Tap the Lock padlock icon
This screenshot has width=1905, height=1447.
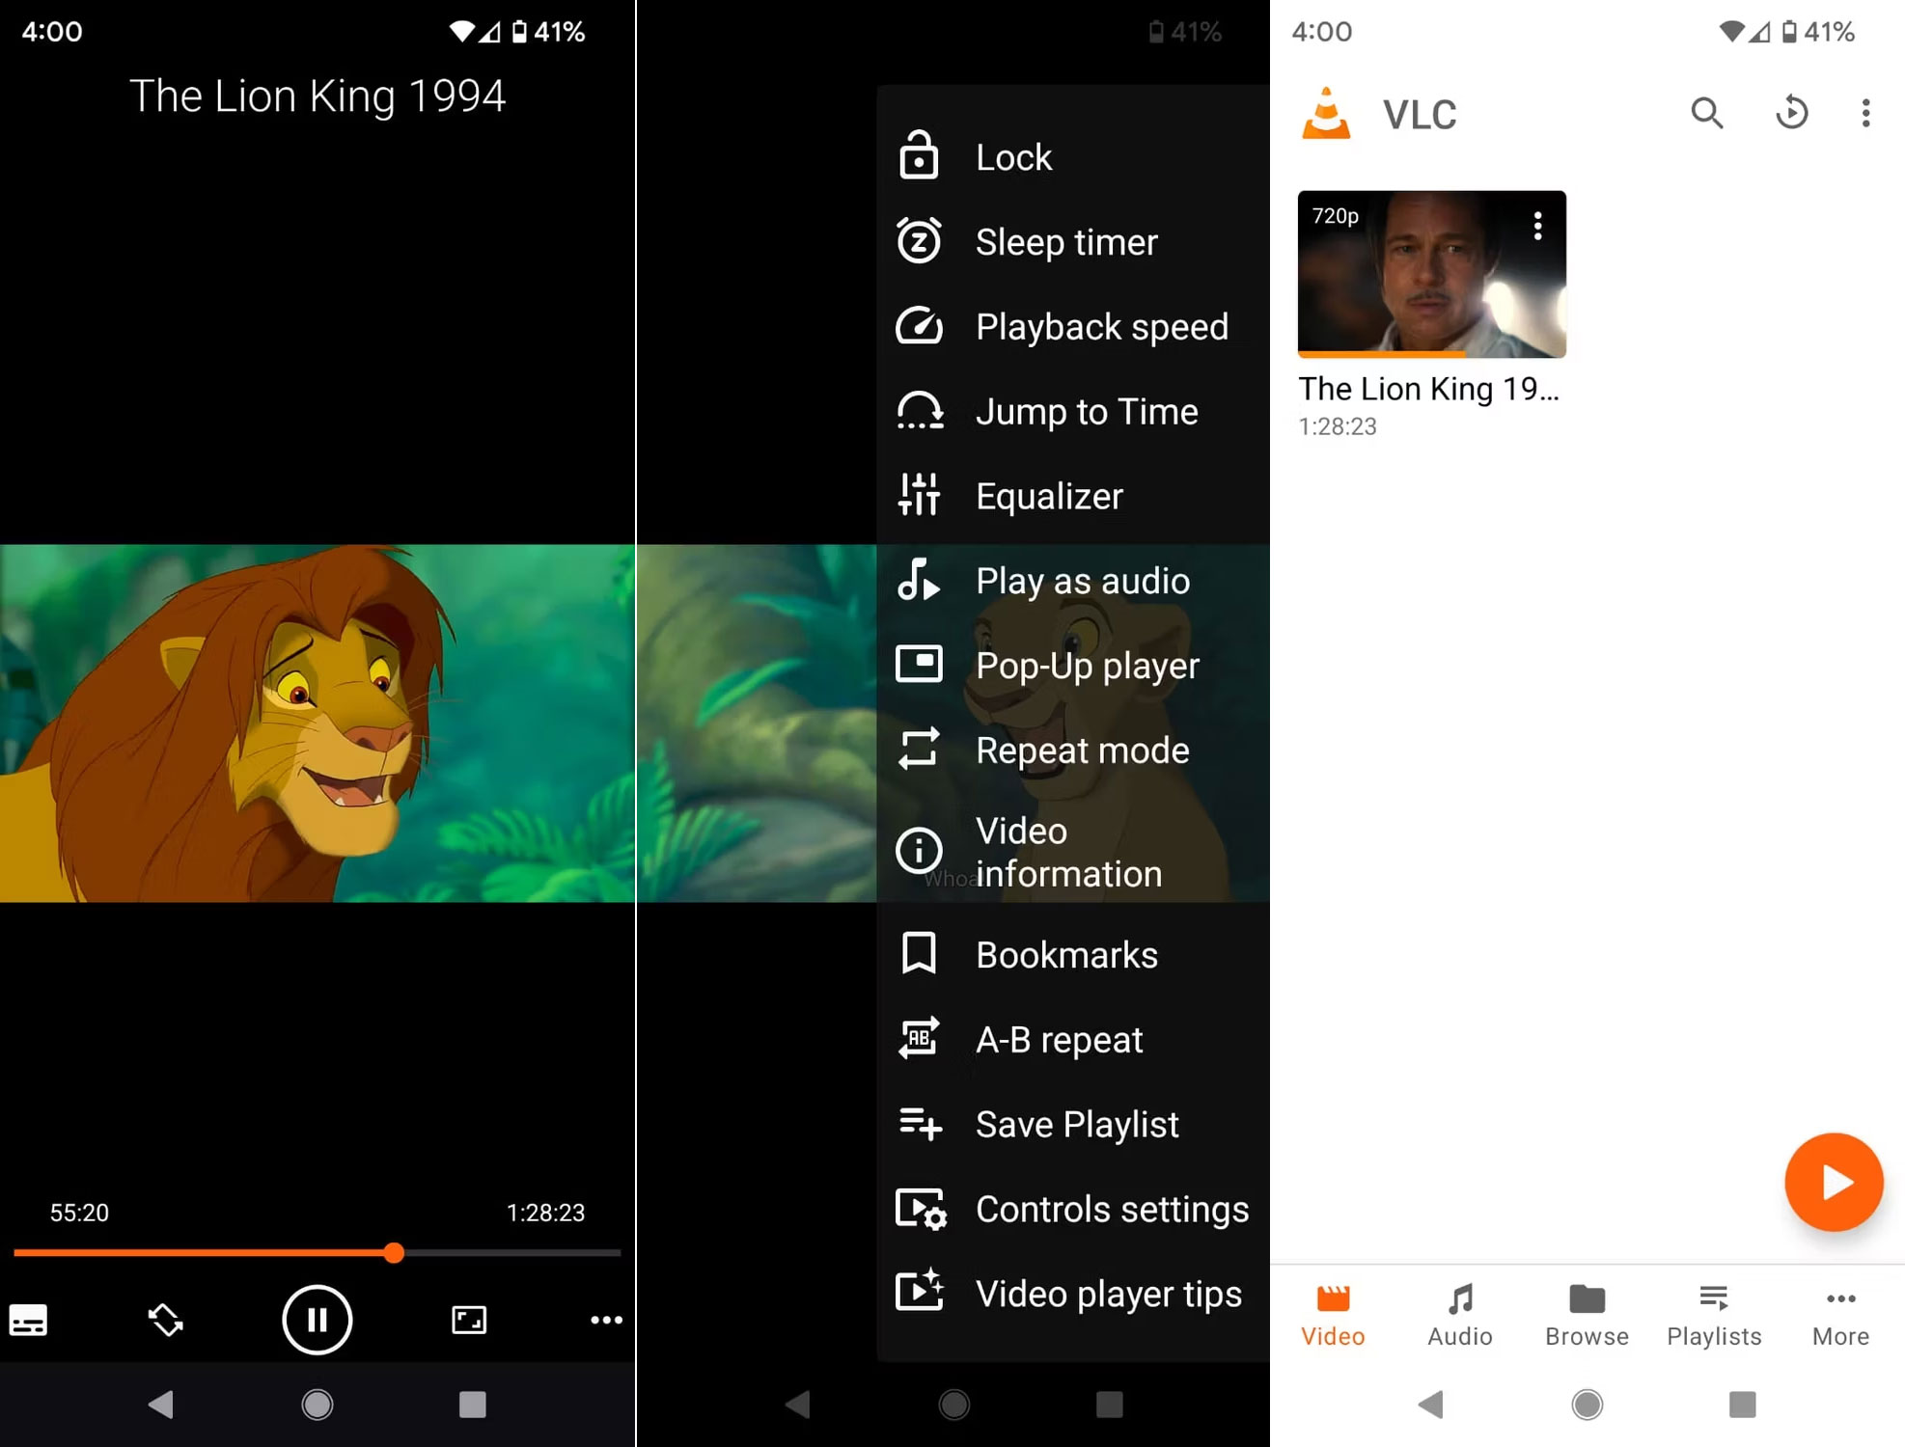point(919,155)
